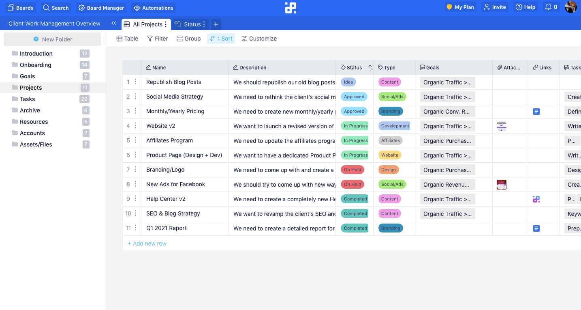Open the Automations panel
The height and width of the screenshot is (310, 581).
pos(153,7)
